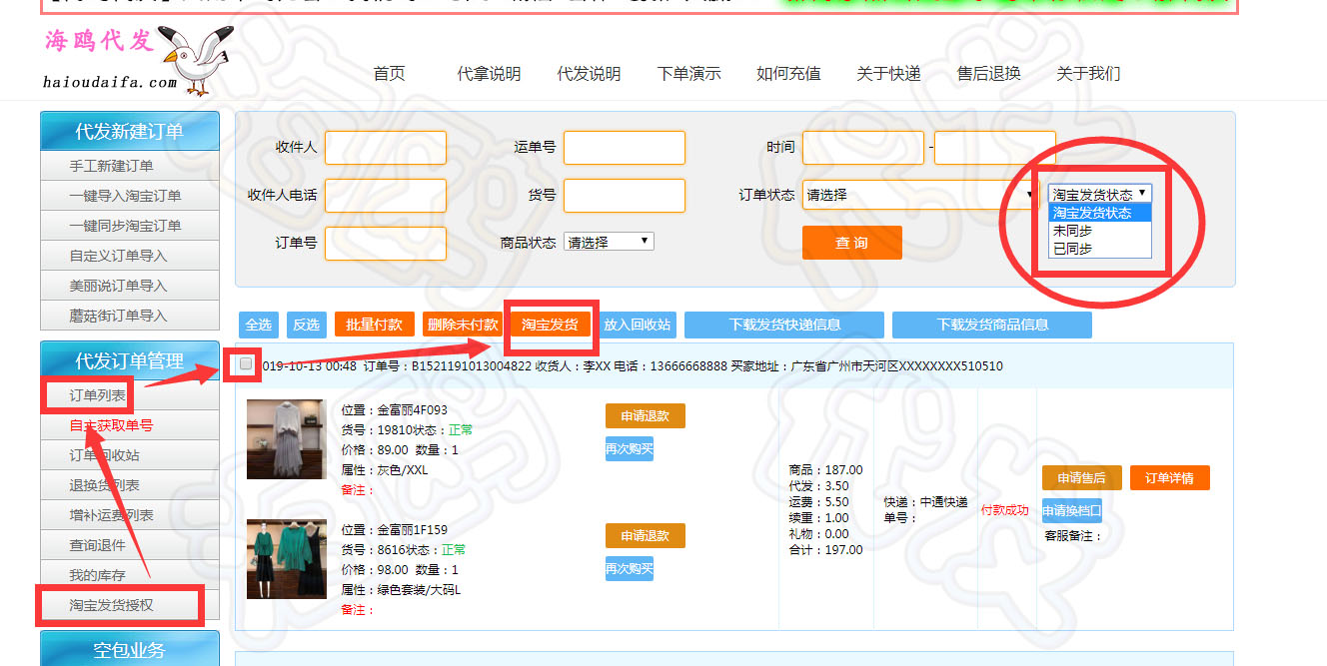
Task: Click 申请退款 for the gray sweater
Action: [x=645, y=416]
